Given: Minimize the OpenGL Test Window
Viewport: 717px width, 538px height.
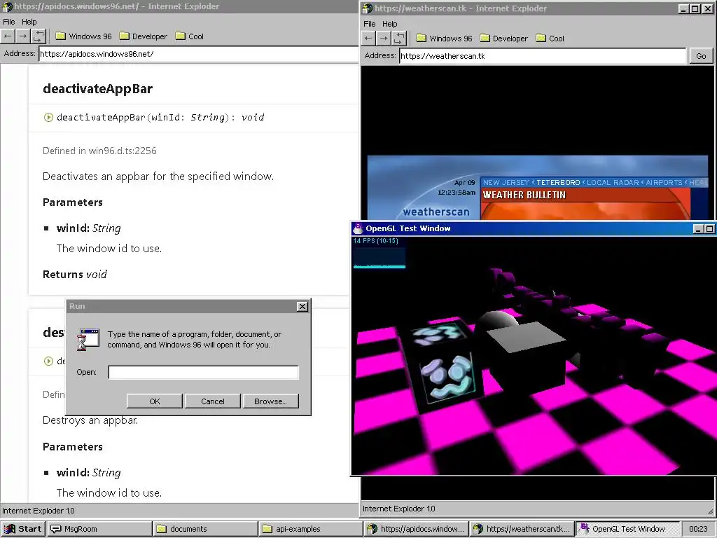Looking at the screenshot, I should tap(698, 229).
